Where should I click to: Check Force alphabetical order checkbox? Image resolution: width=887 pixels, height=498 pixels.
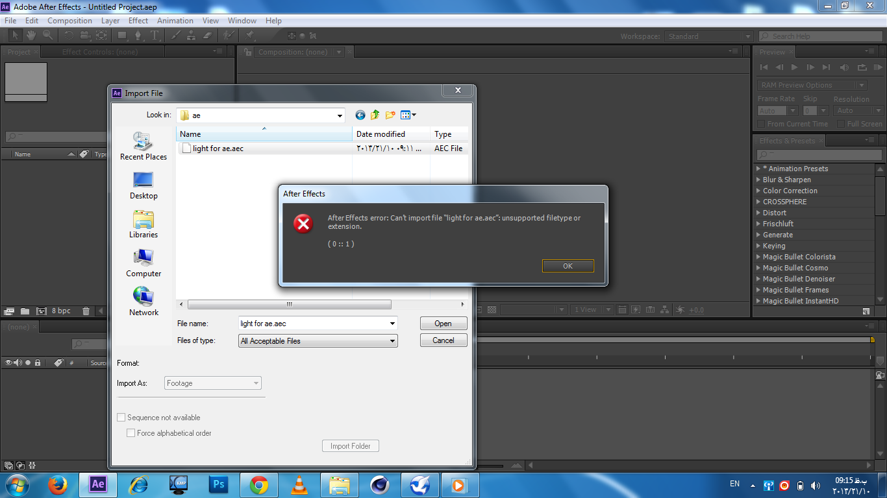[x=131, y=433]
